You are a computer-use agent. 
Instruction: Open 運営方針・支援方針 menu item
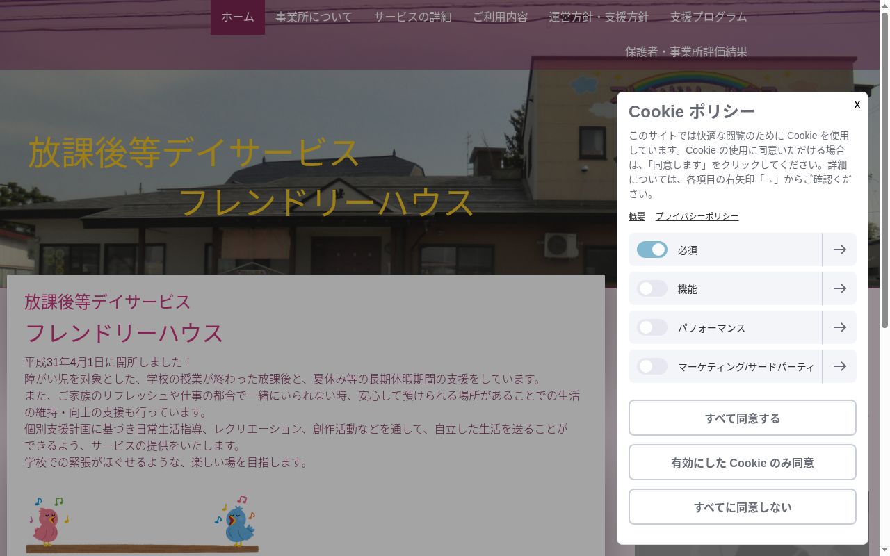599,17
